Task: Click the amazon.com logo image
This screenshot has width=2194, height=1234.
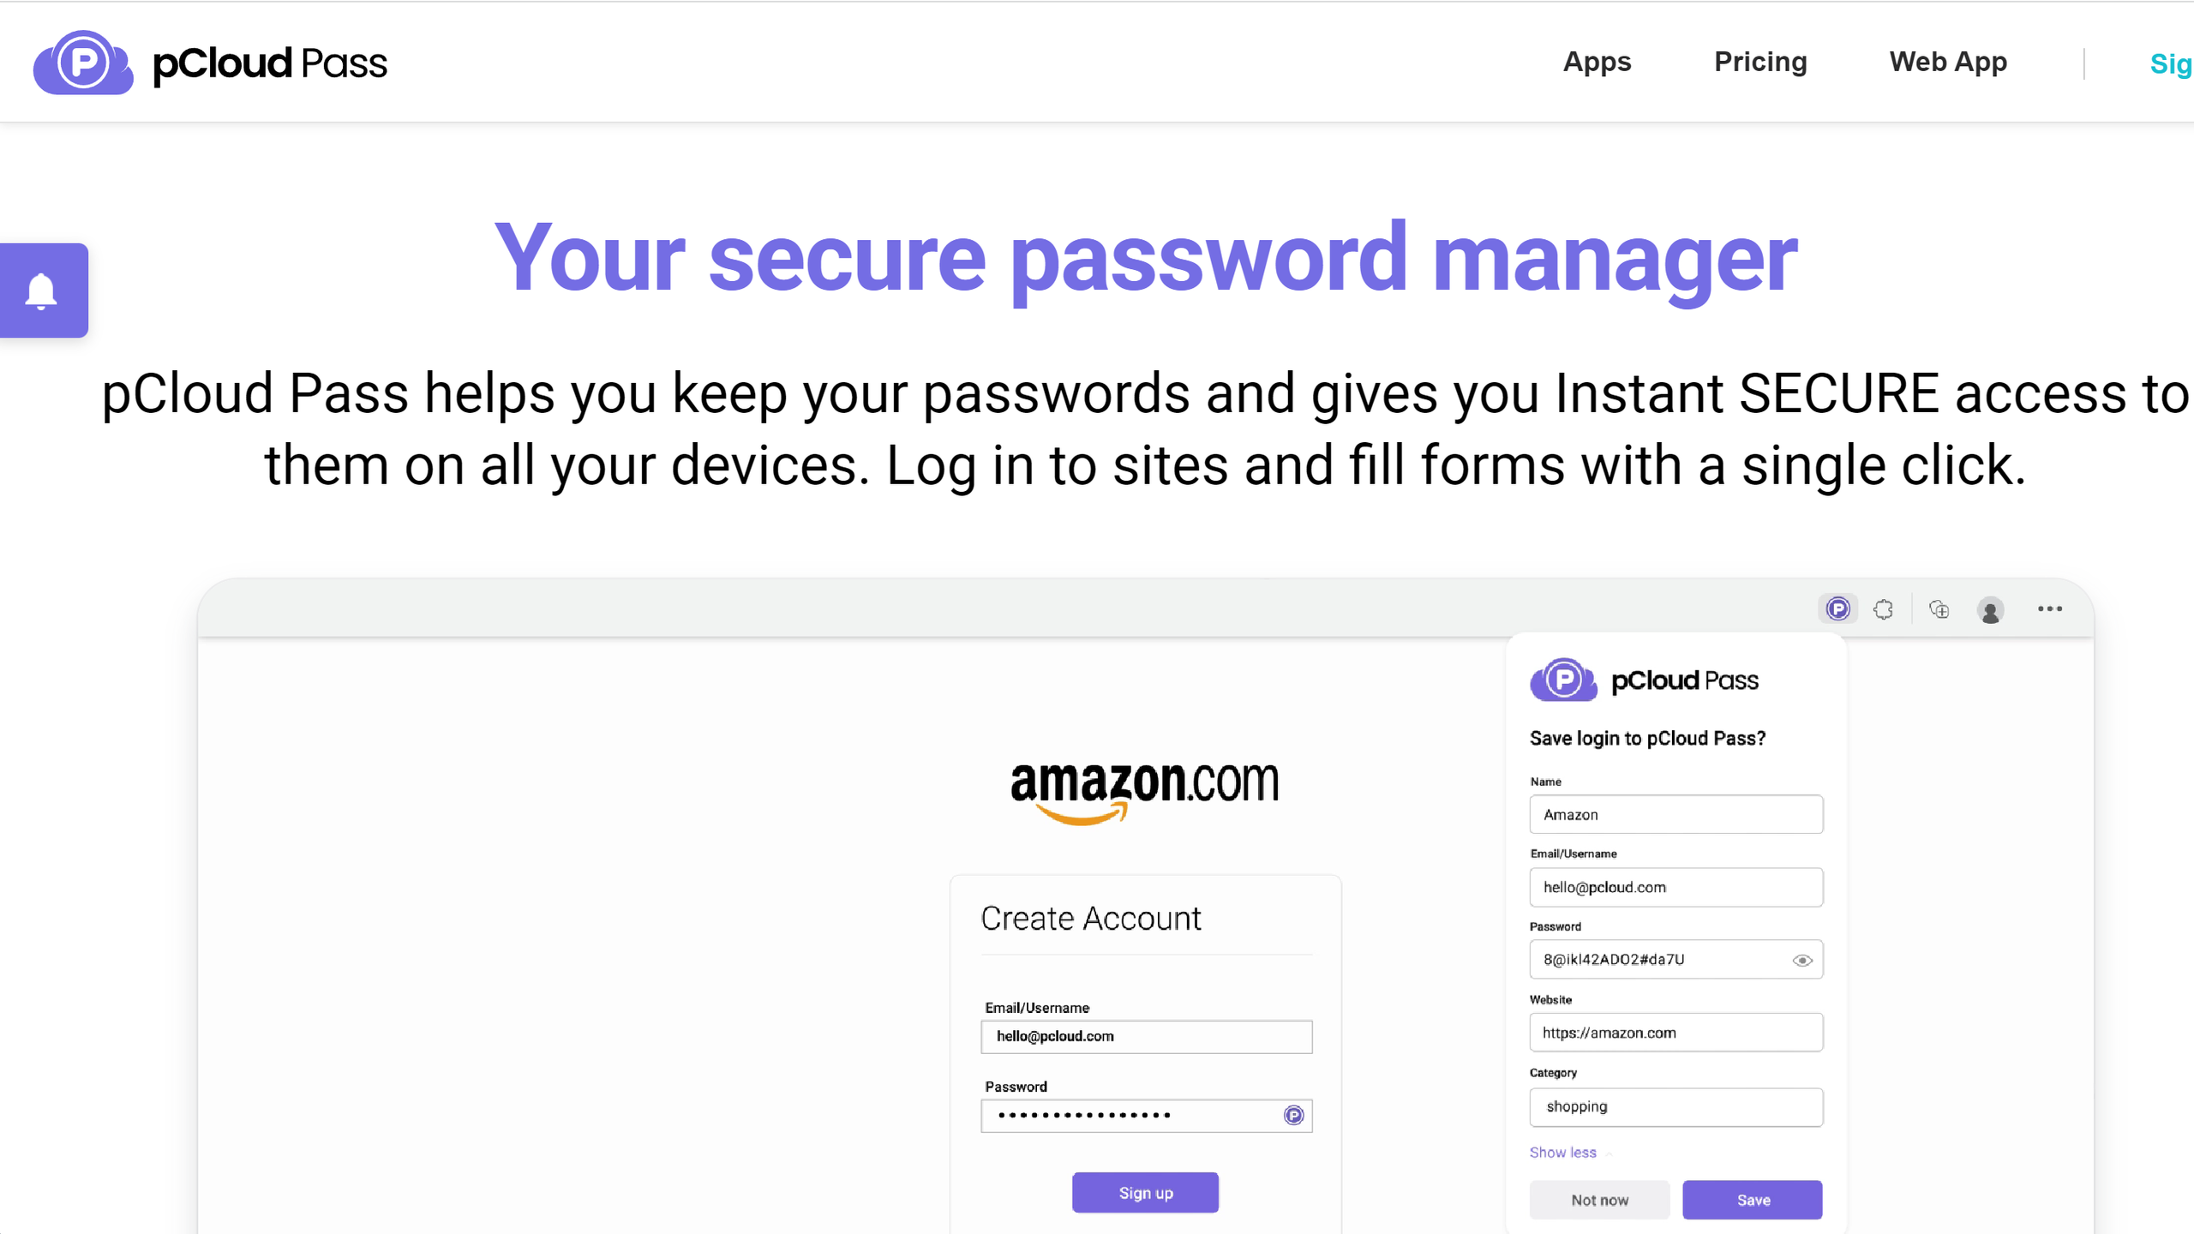Action: point(1144,790)
